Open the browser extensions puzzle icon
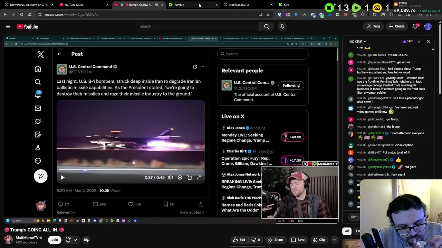The height and width of the screenshot is (248, 442). (362, 14)
